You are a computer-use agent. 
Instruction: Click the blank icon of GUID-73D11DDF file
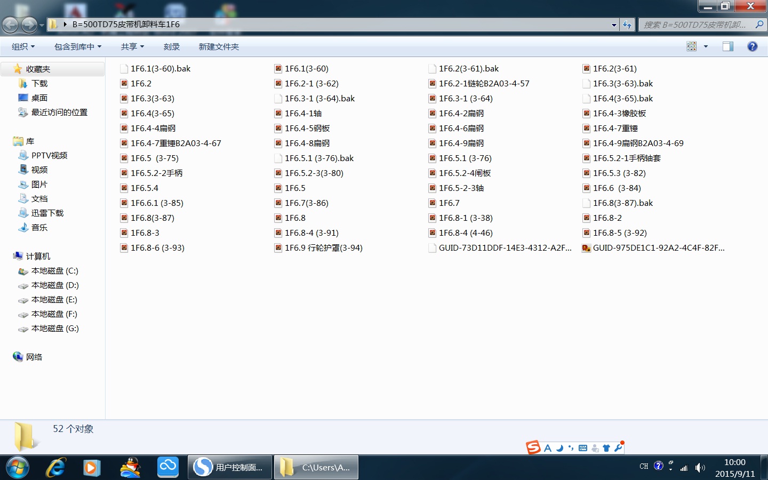(433, 247)
